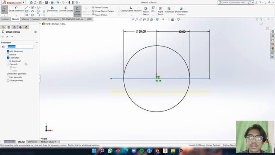The height and width of the screenshot is (155, 275).
Task: Select the Arcs radio button
Action: pyautogui.click(x=11, y=67)
